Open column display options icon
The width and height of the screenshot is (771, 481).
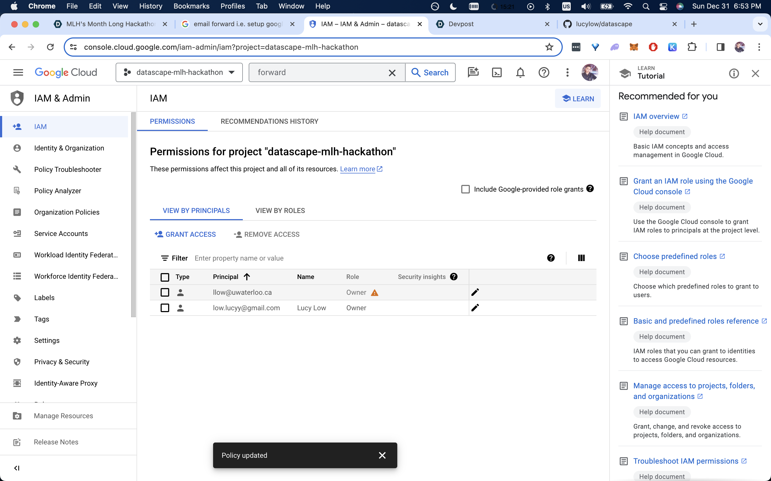(x=581, y=258)
